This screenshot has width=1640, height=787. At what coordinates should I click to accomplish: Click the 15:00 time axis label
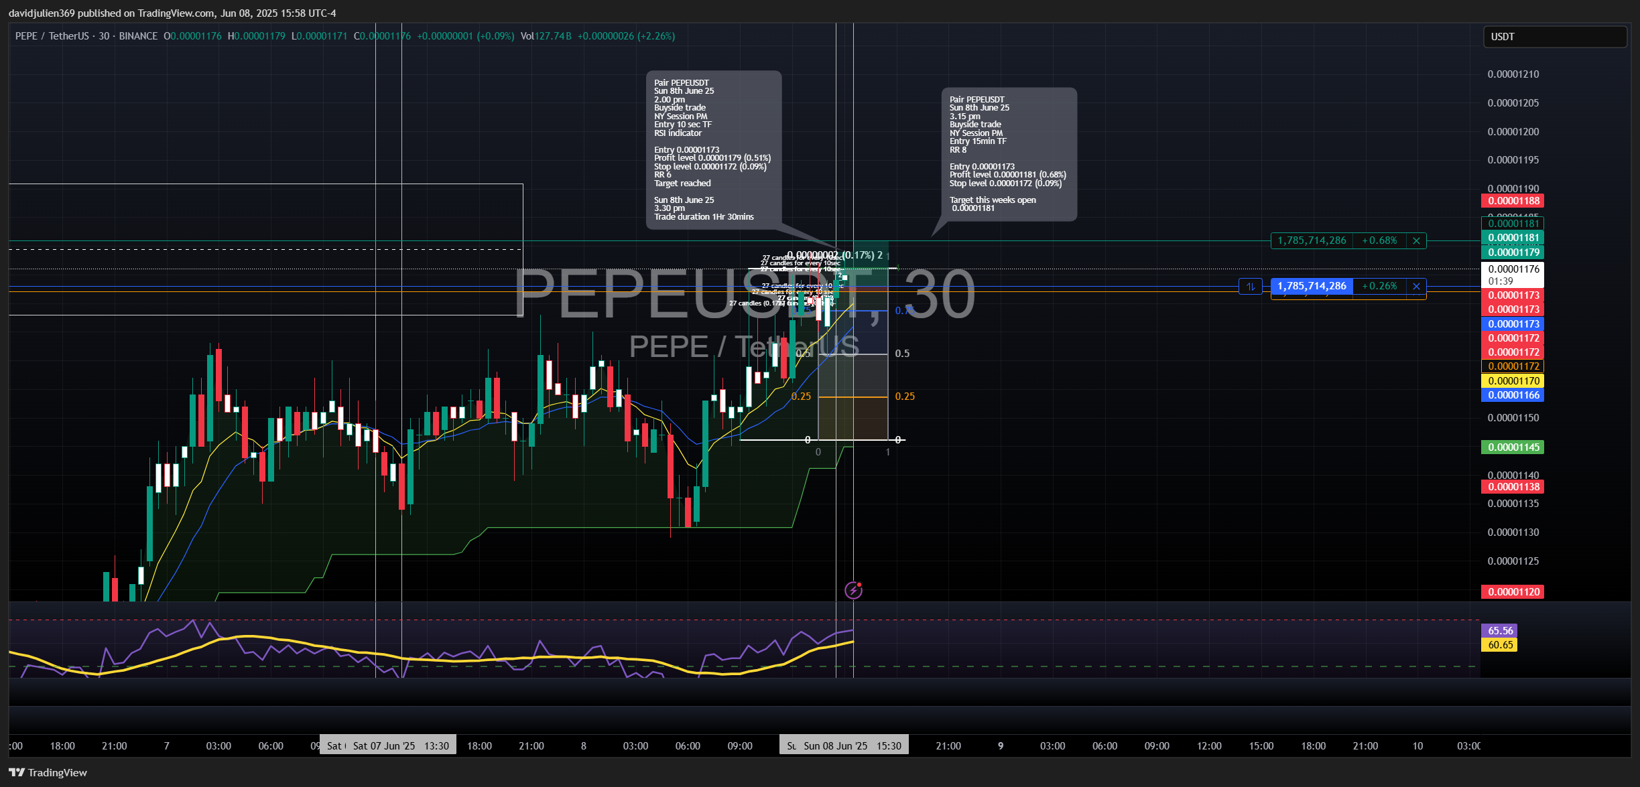pyautogui.click(x=1261, y=746)
